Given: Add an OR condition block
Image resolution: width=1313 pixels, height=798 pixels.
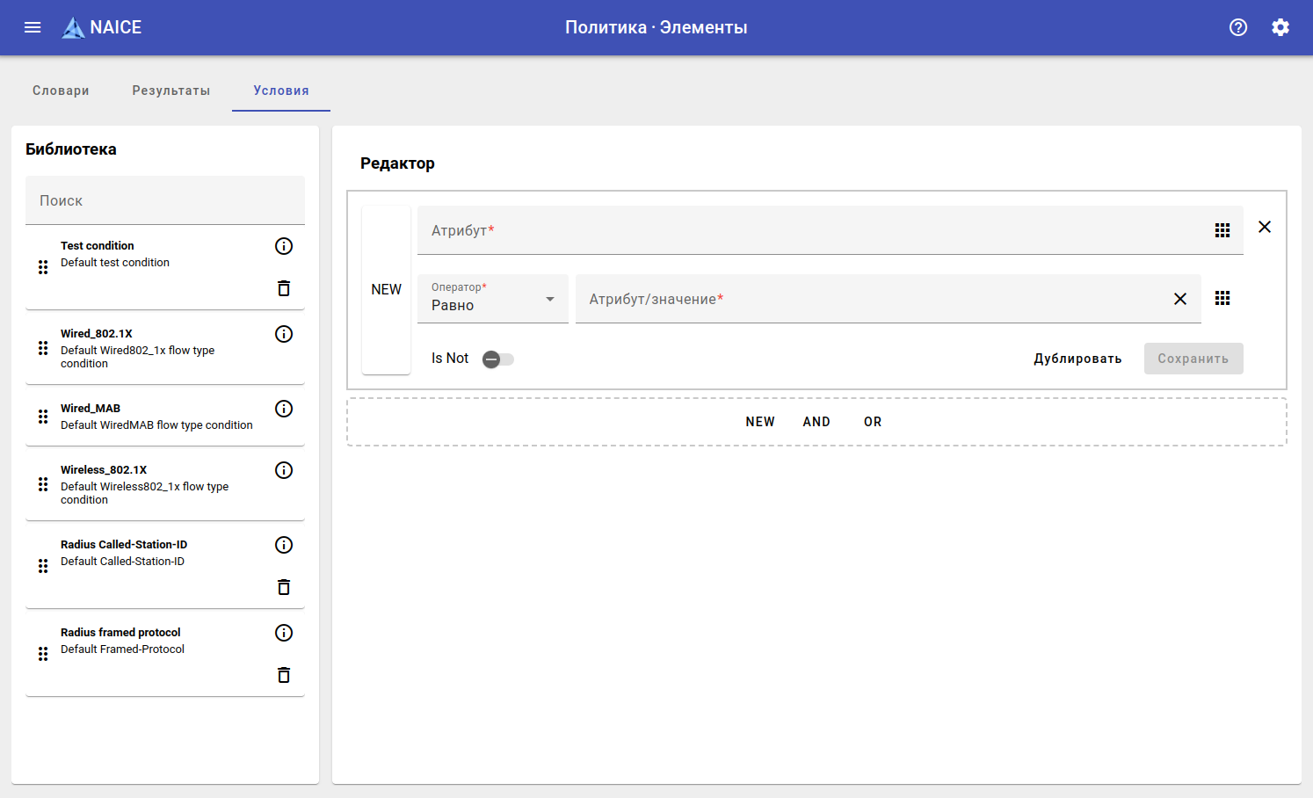Looking at the screenshot, I should [x=873, y=422].
